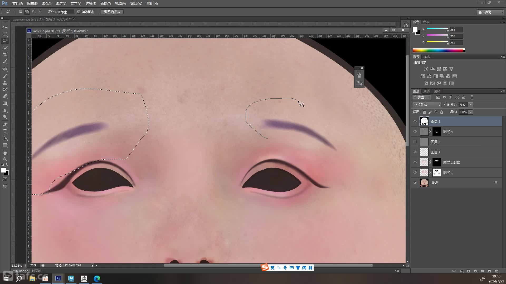Open the lasso tool preset picker arrow
The height and width of the screenshot is (284, 506).
(13, 12)
